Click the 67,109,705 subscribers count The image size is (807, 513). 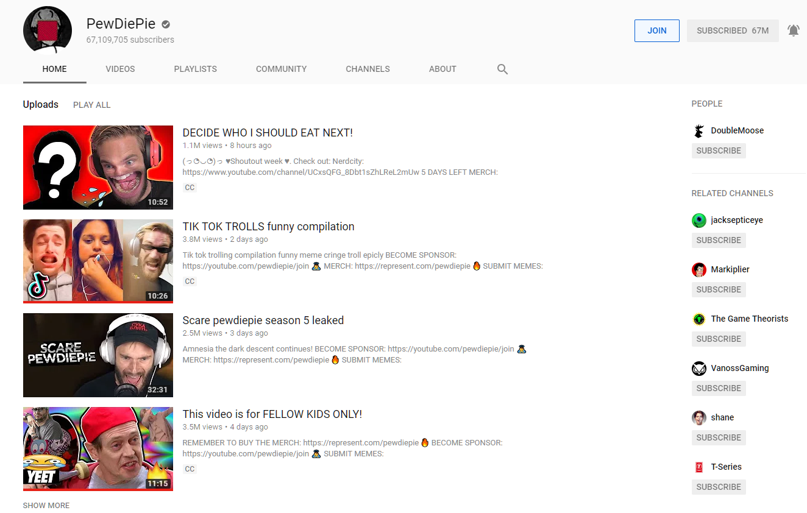coord(130,40)
